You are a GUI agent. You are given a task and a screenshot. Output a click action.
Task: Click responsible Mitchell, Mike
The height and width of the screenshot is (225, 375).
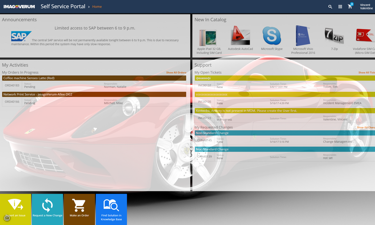[x=113, y=103]
